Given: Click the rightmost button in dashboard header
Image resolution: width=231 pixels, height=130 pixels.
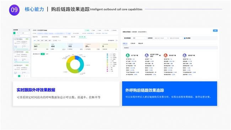Looking at the screenshot, I should [x=114, y=30].
